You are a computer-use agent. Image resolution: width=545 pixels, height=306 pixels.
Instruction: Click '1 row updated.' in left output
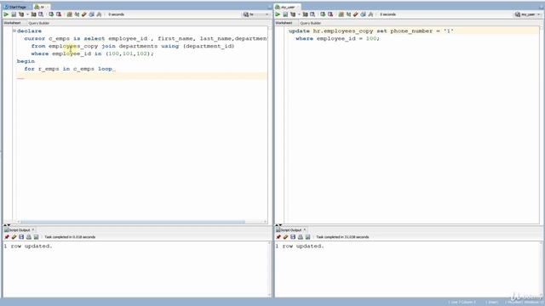[x=28, y=246]
